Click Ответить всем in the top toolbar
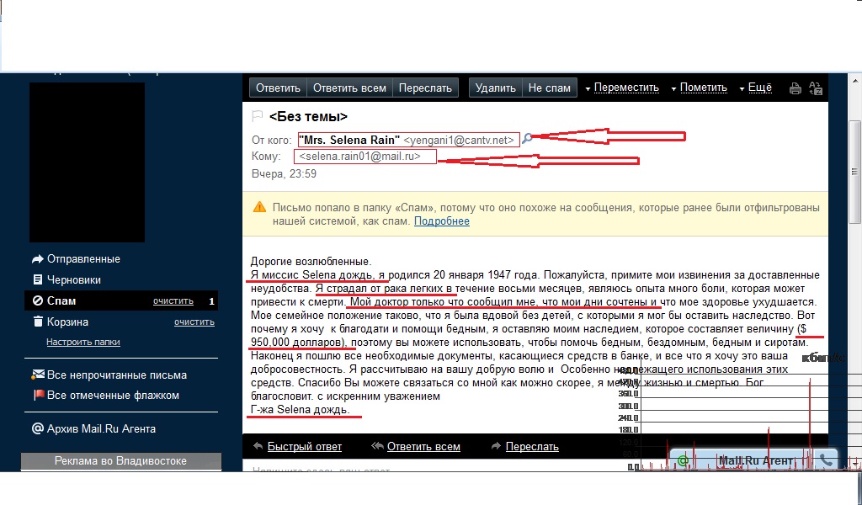Image resolution: width=862 pixels, height=505 pixels. click(349, 88)
